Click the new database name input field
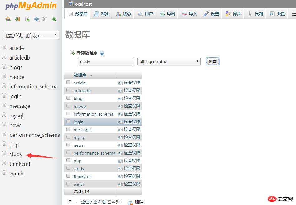296x205 pixels. tap(106, 61)
